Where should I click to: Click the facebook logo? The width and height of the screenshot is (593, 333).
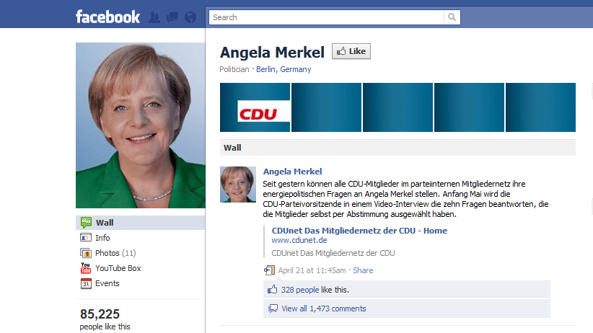(107, 17)
